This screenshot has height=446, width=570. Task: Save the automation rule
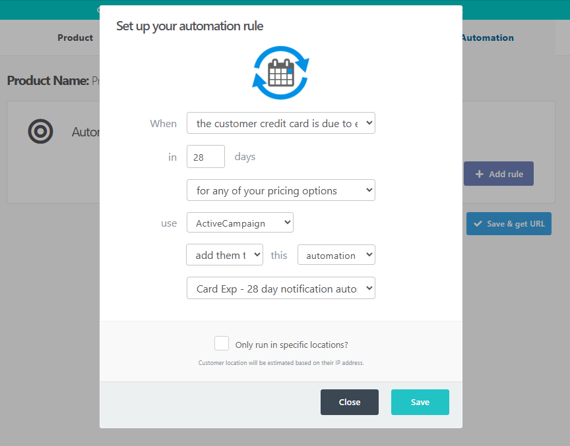(420, 402)
